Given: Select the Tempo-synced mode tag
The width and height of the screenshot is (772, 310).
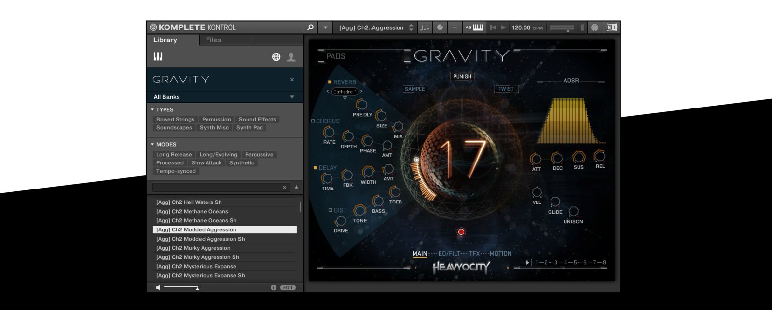Looking at the screenshot, I should (x=176, y=171).
